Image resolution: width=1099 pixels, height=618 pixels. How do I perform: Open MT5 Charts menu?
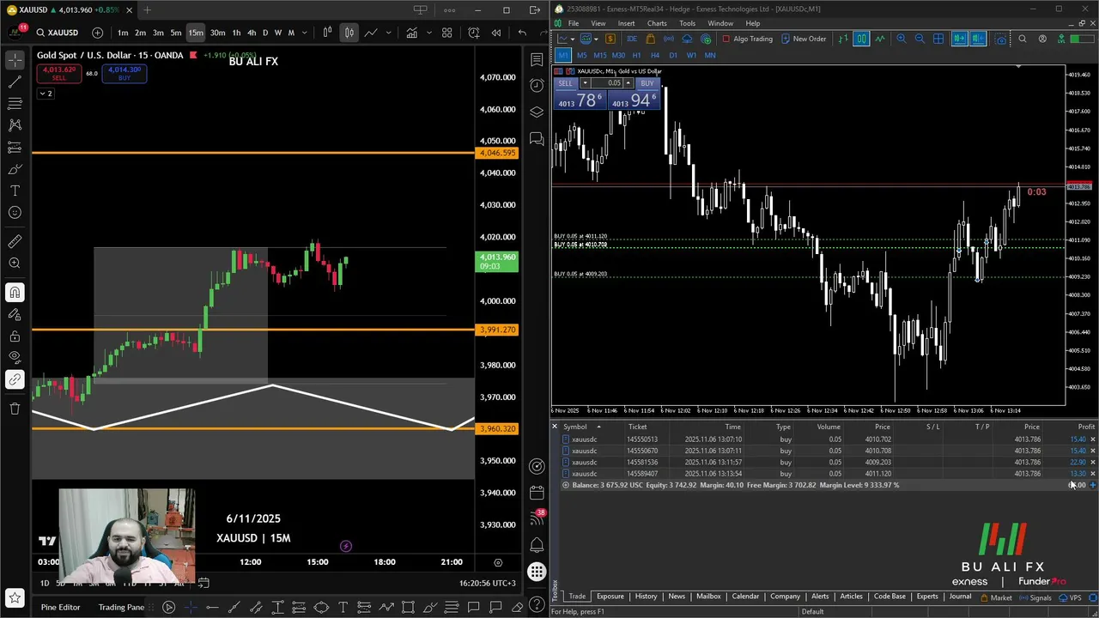pos(657,23)
